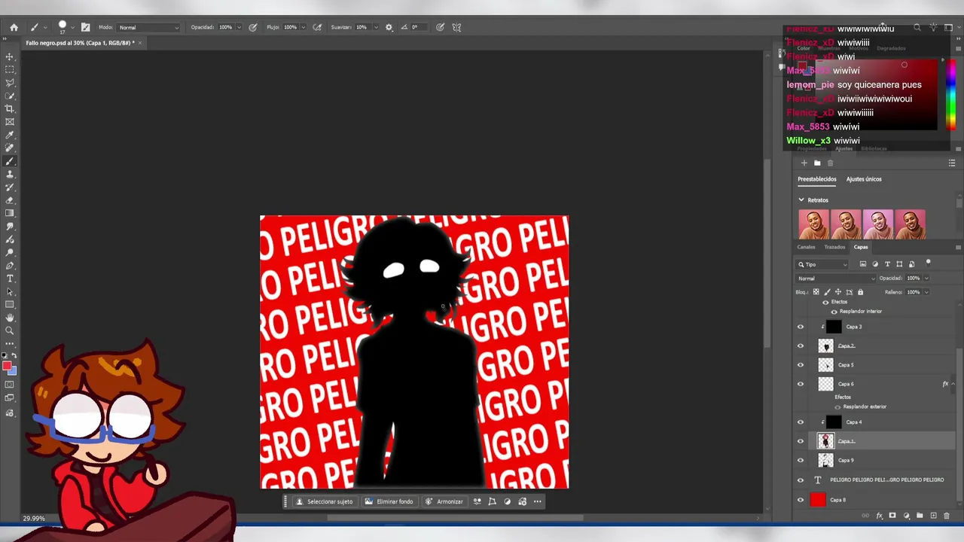Add a layer style with fx button

coord(879,516)
